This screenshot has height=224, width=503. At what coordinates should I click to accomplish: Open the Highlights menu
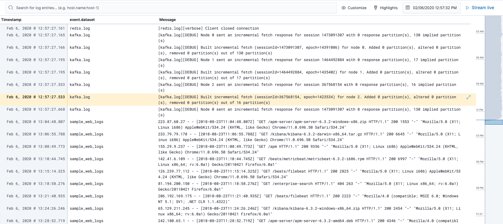[x=386, y=8]
